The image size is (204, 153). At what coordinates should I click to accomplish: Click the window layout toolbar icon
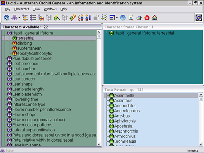[112, 18]
